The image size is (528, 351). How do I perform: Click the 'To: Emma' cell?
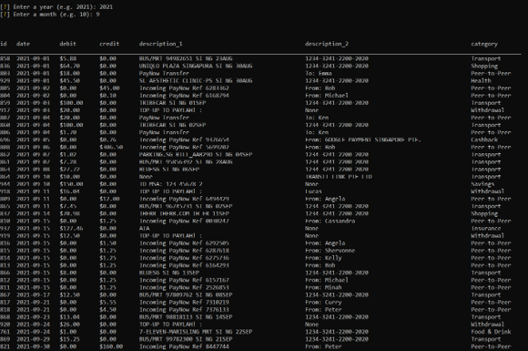click(319, 73)
